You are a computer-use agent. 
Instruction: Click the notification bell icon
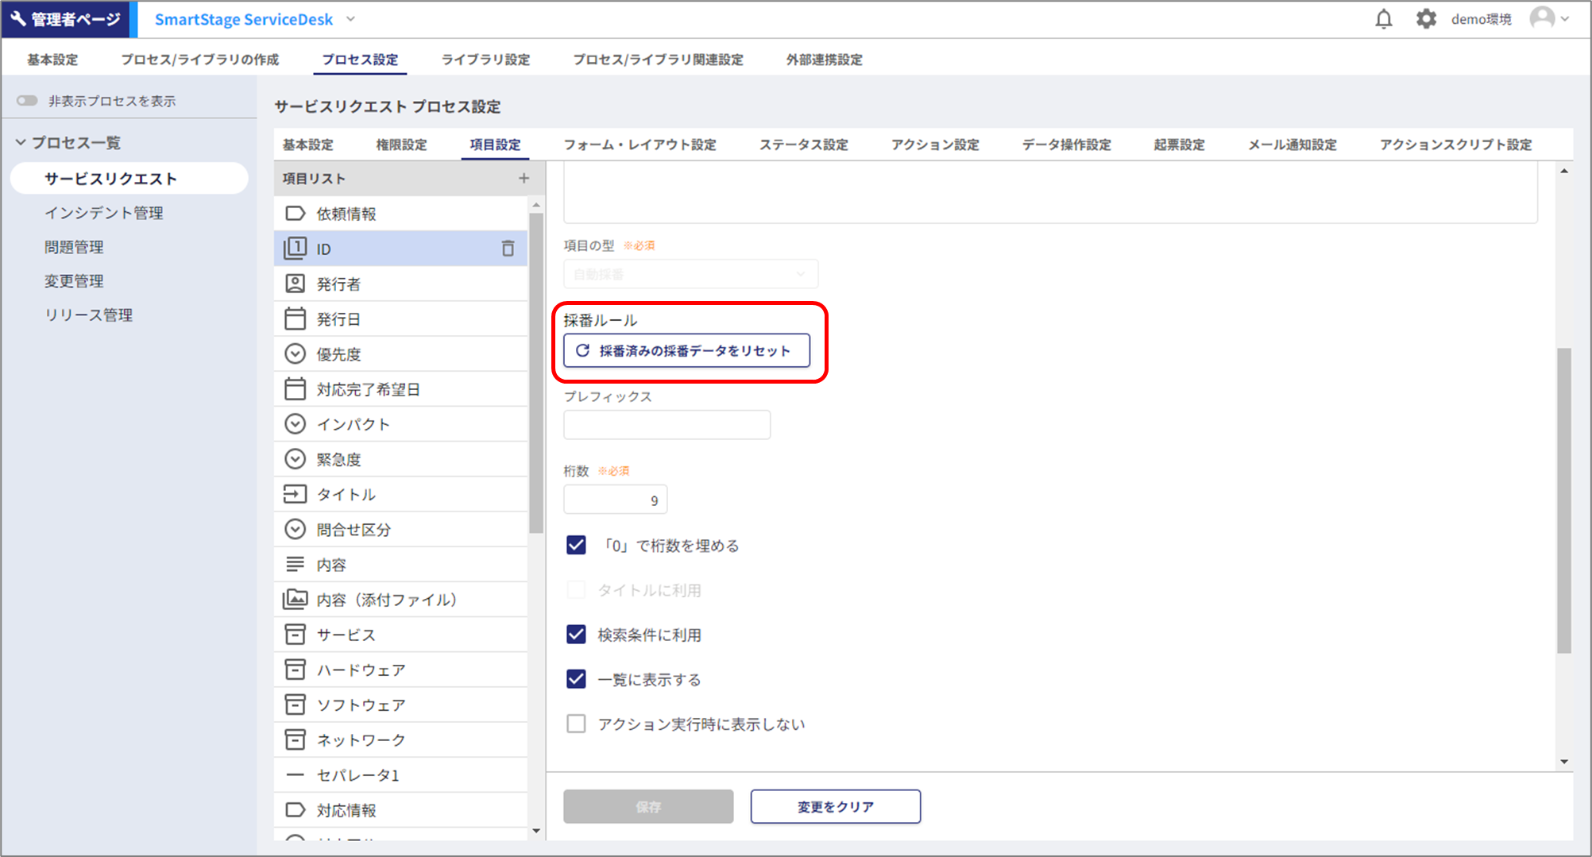tap(1383, 19)
